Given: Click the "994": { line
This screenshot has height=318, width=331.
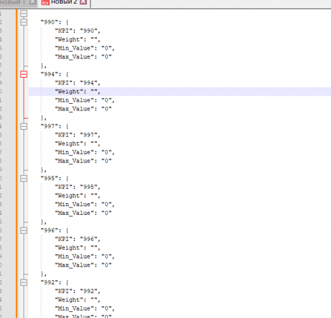Looking at the screenshot, I should [55, 74].
